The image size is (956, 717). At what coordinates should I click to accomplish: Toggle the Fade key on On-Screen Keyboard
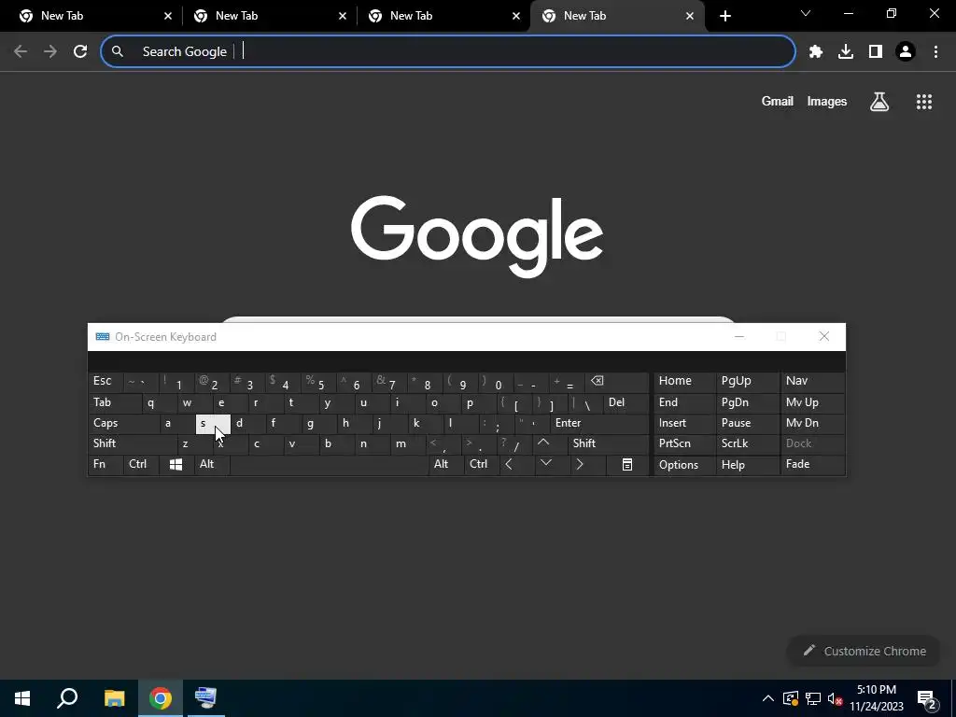(812, 465)
